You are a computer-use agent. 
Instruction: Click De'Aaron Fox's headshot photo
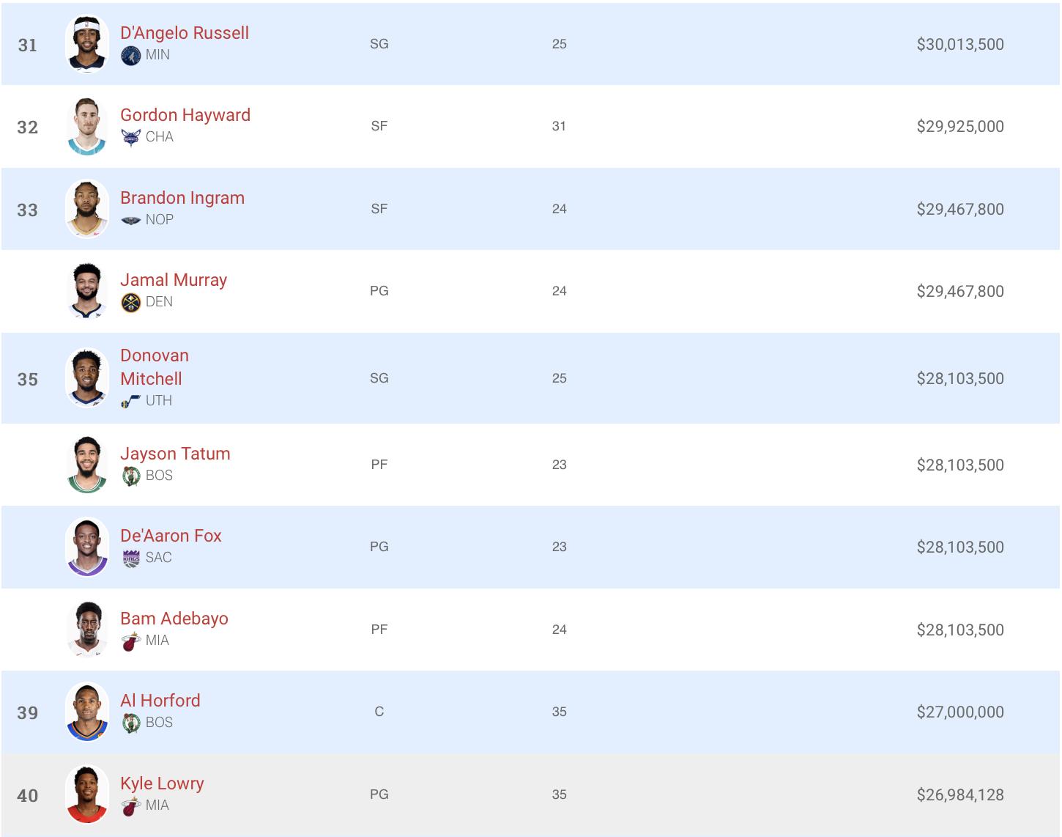pos(87,547)
